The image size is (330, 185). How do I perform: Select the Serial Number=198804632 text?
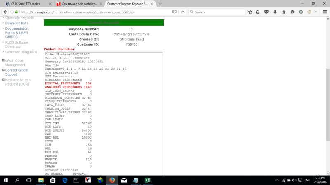point(67,58)
